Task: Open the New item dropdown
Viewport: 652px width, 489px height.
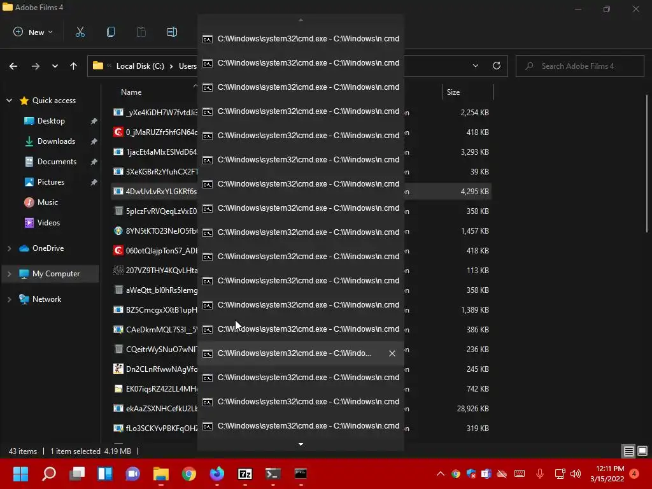Action: 33,32
